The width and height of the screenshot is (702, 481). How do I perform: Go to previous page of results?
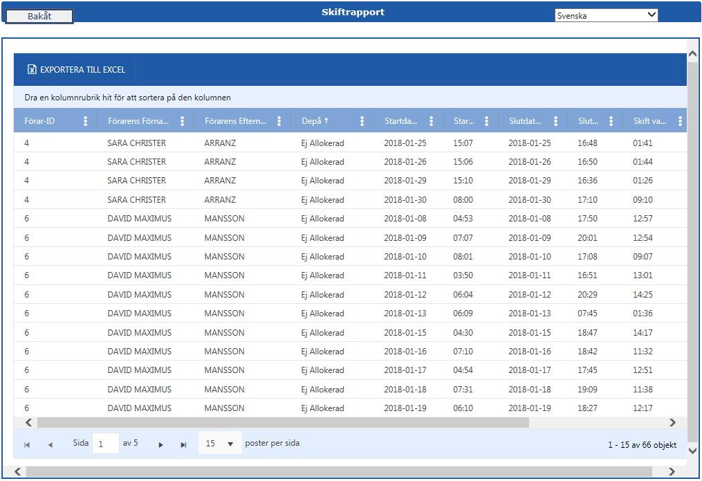tap(50, 445)
